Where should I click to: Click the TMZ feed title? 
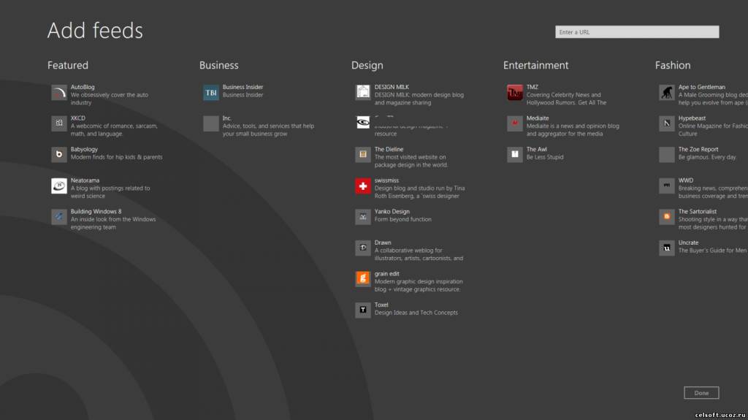(x=532, y=87)
